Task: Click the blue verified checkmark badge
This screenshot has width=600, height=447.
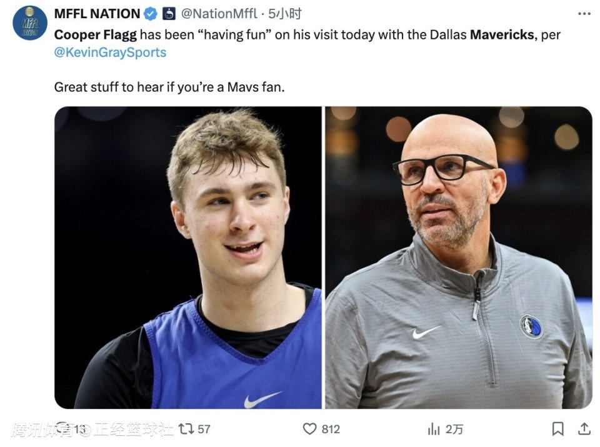Action: pyautogui.click(x=151, y=14)
